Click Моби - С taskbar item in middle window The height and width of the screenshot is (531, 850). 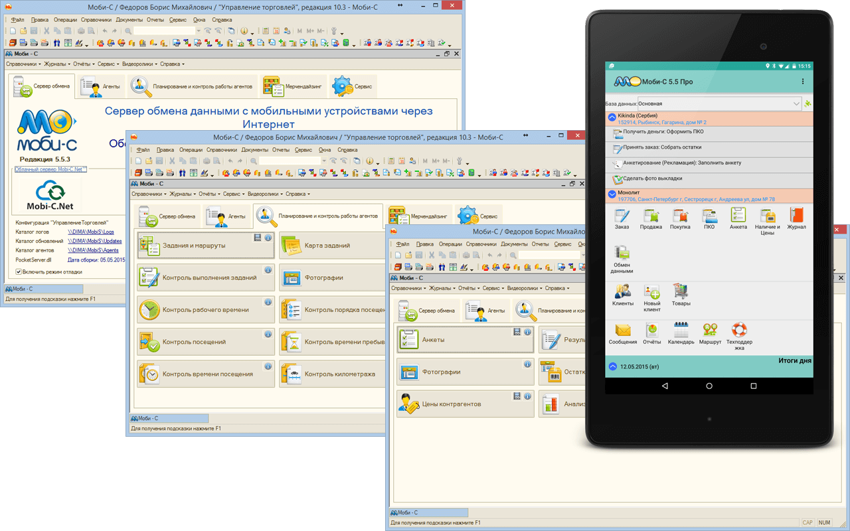[x=169, y=418]
